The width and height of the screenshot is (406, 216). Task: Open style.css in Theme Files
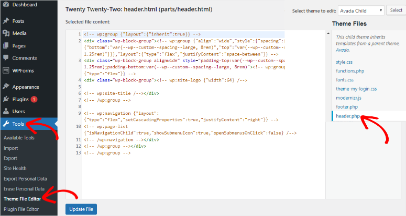click(344, 62)
